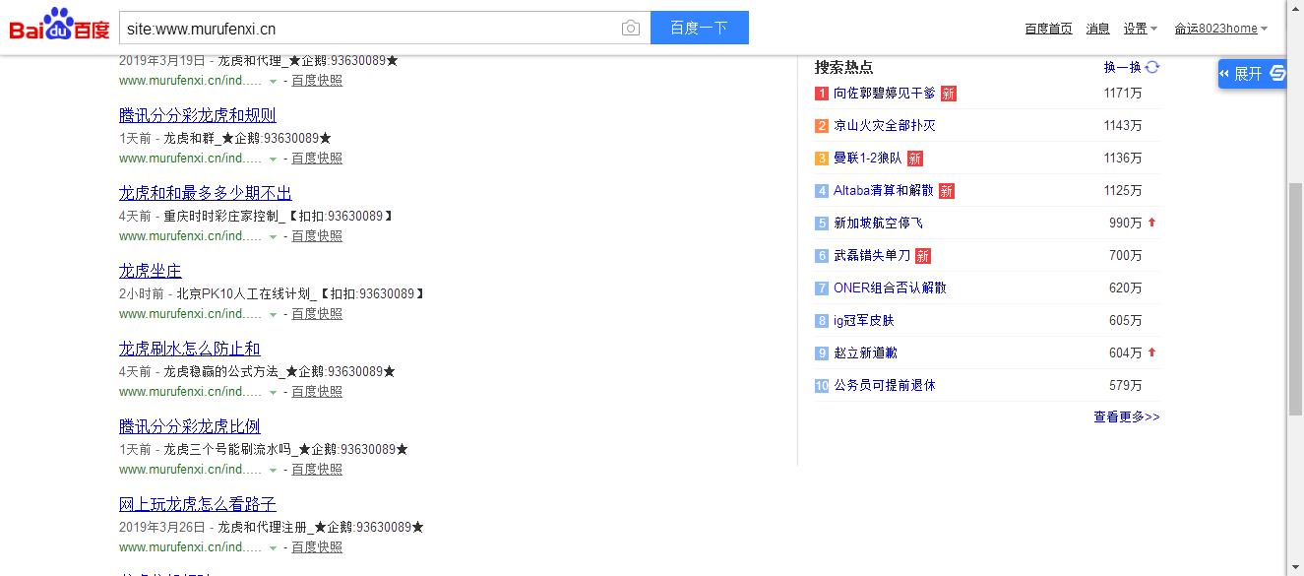
Task: Open the 设置 dropdown menu
Action: click(x=1141, y=29)
